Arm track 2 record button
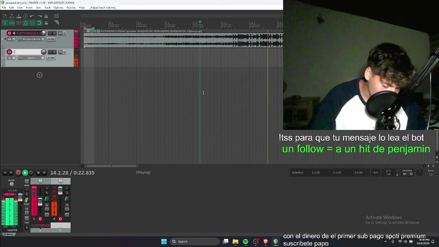 [9, 52]
